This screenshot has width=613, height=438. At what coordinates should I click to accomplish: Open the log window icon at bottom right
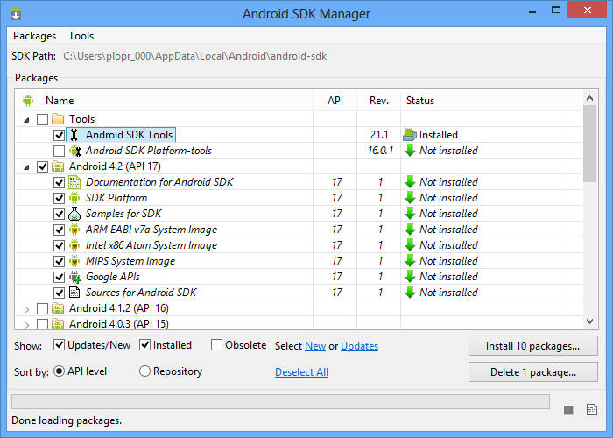(592, 409)
